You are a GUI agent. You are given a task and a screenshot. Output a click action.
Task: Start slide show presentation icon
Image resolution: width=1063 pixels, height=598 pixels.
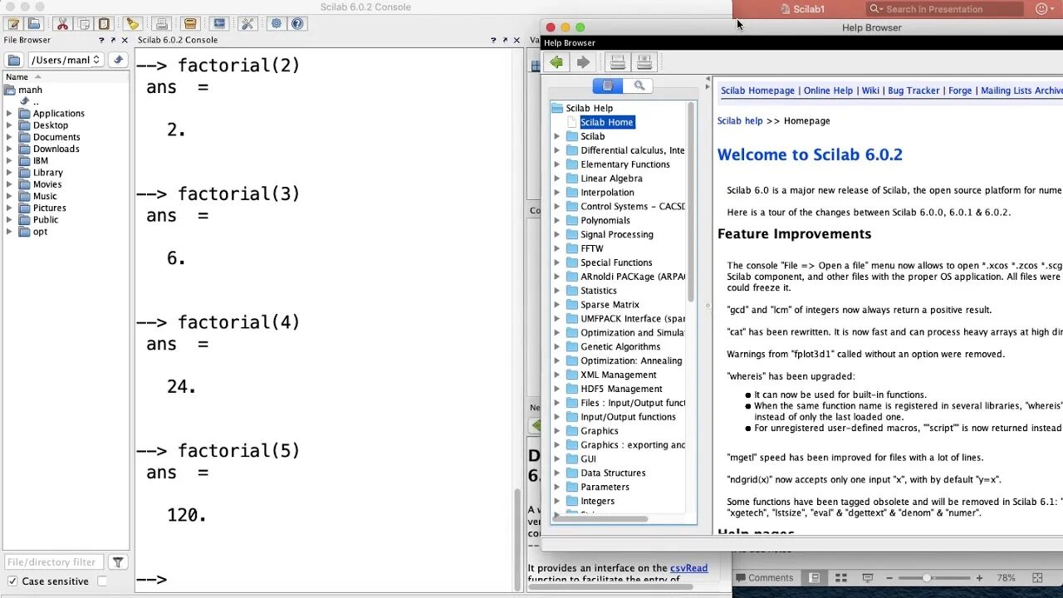click(x=868, y=578)
